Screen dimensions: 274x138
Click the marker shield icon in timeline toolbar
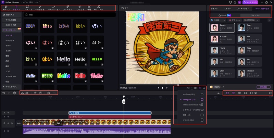pos(35,93)
